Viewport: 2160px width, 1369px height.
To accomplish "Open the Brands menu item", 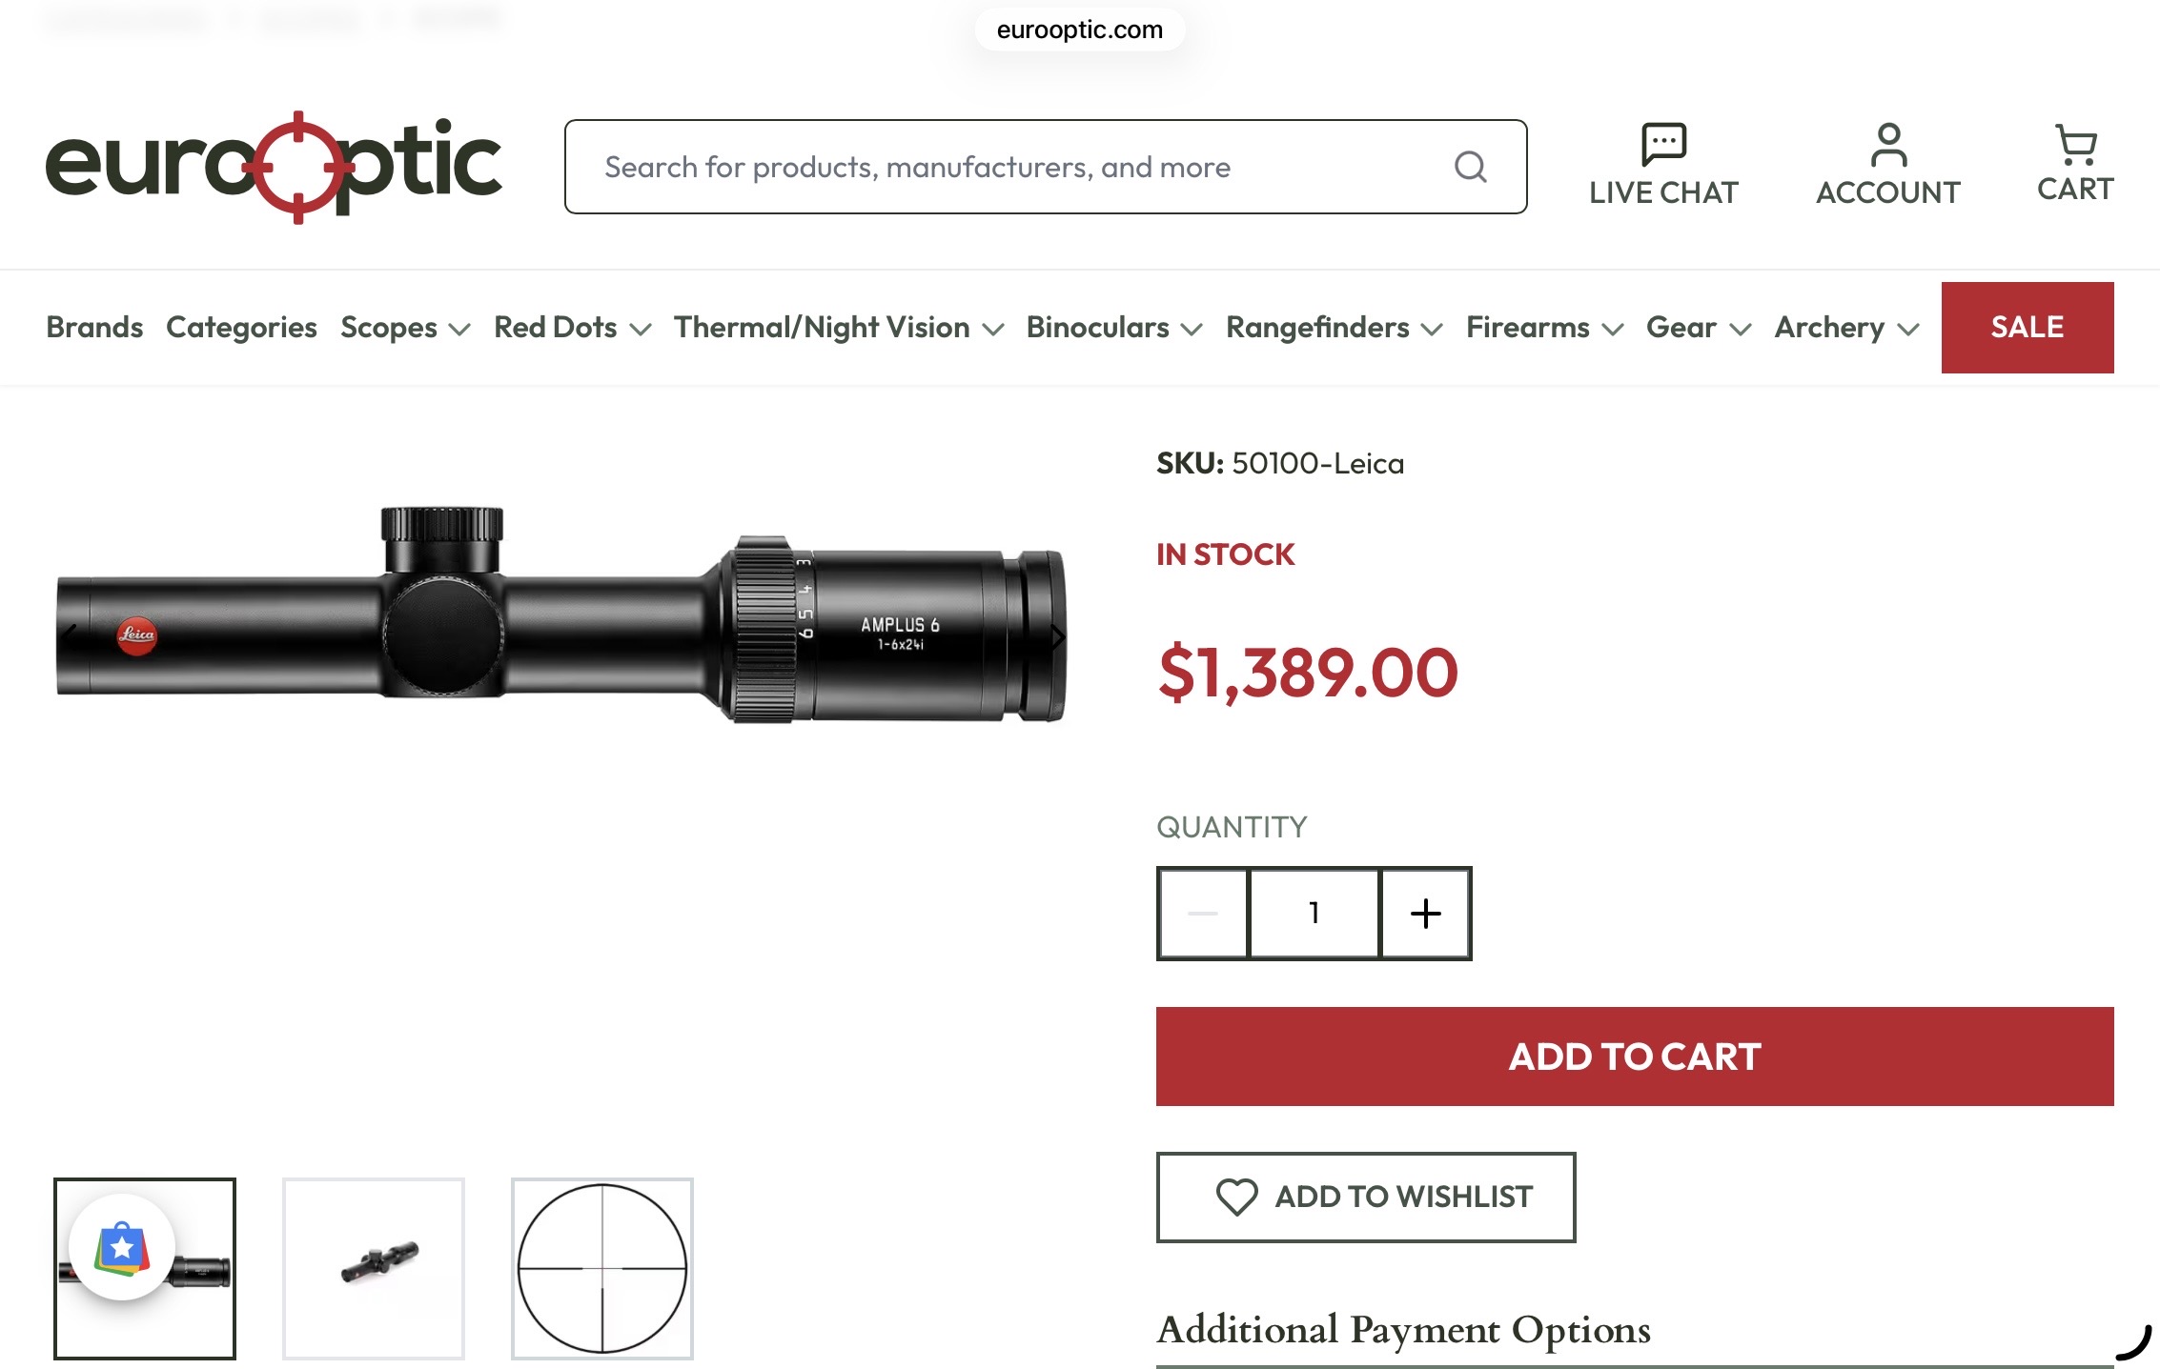I will pyautogui.click(x=94, y=328).
